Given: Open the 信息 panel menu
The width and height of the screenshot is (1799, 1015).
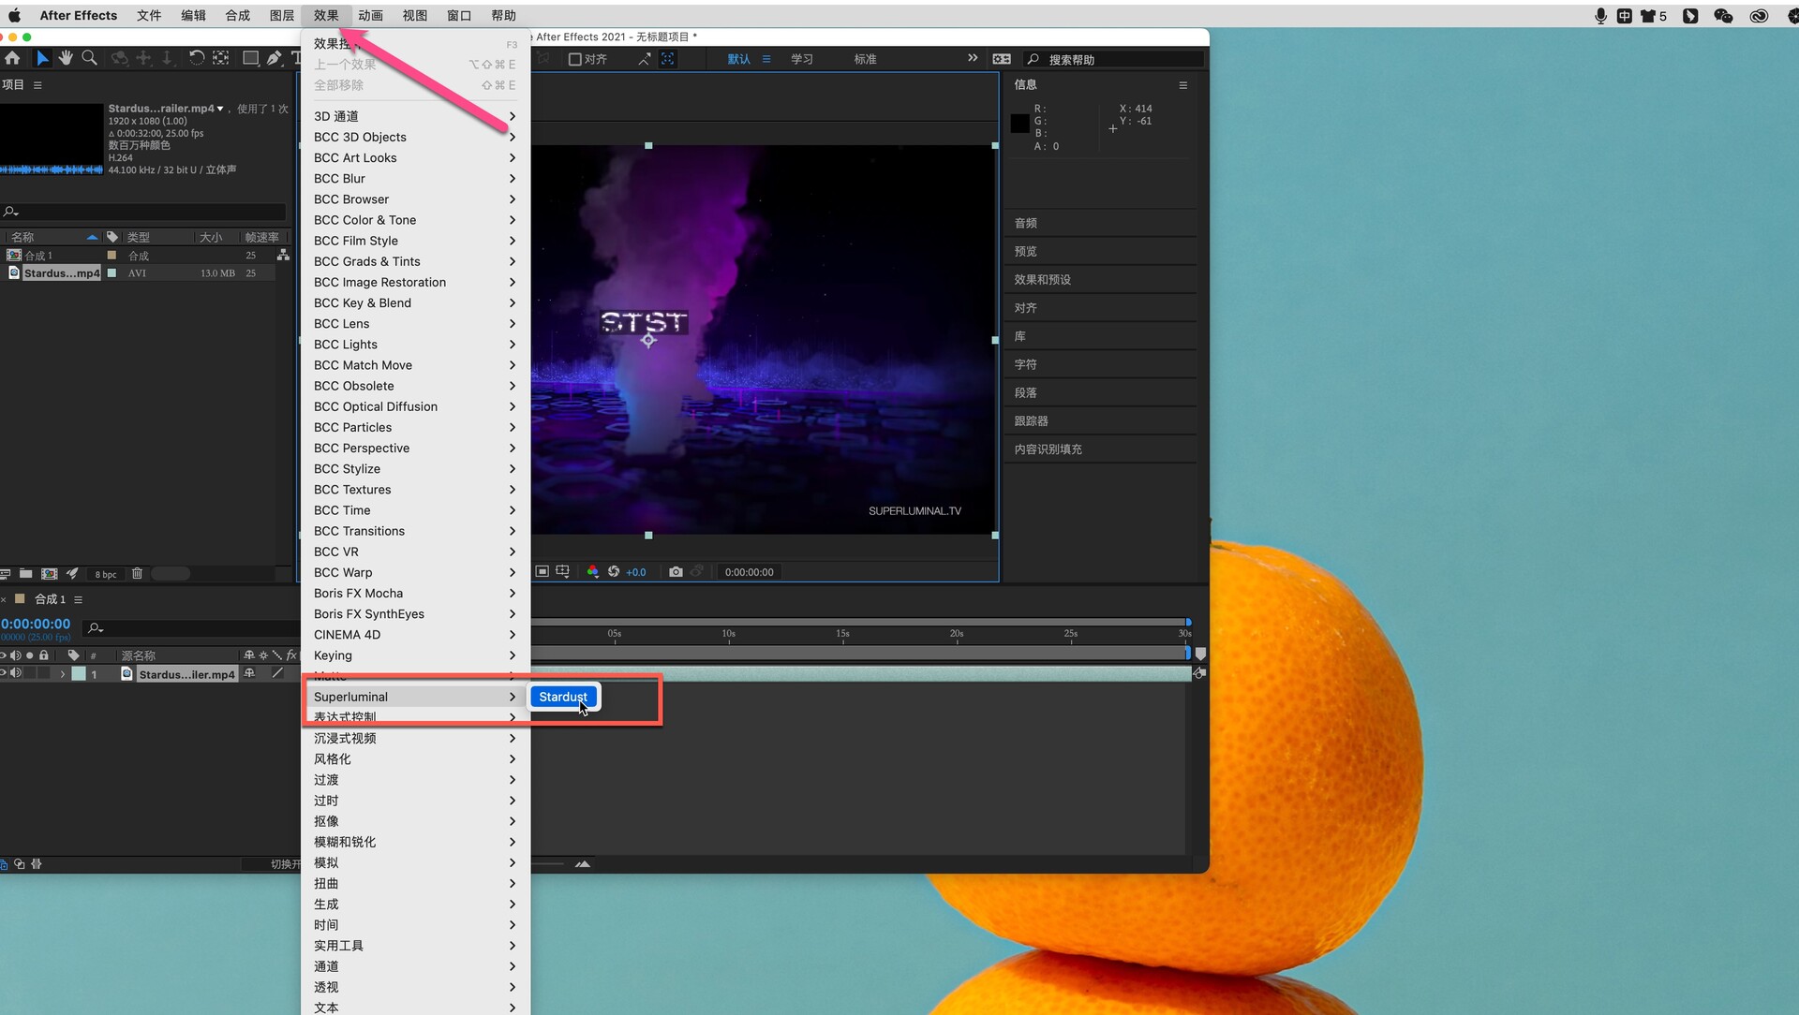Looking at the screenshot, I should coord(1182,85).
